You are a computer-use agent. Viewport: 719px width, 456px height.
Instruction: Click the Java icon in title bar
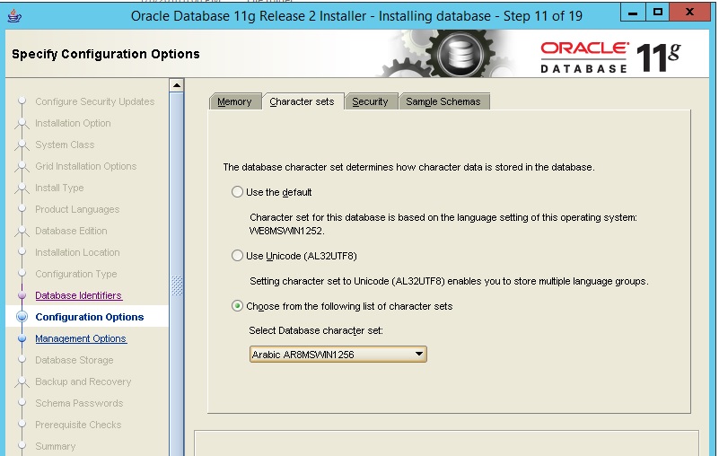(x=13, y=15)
